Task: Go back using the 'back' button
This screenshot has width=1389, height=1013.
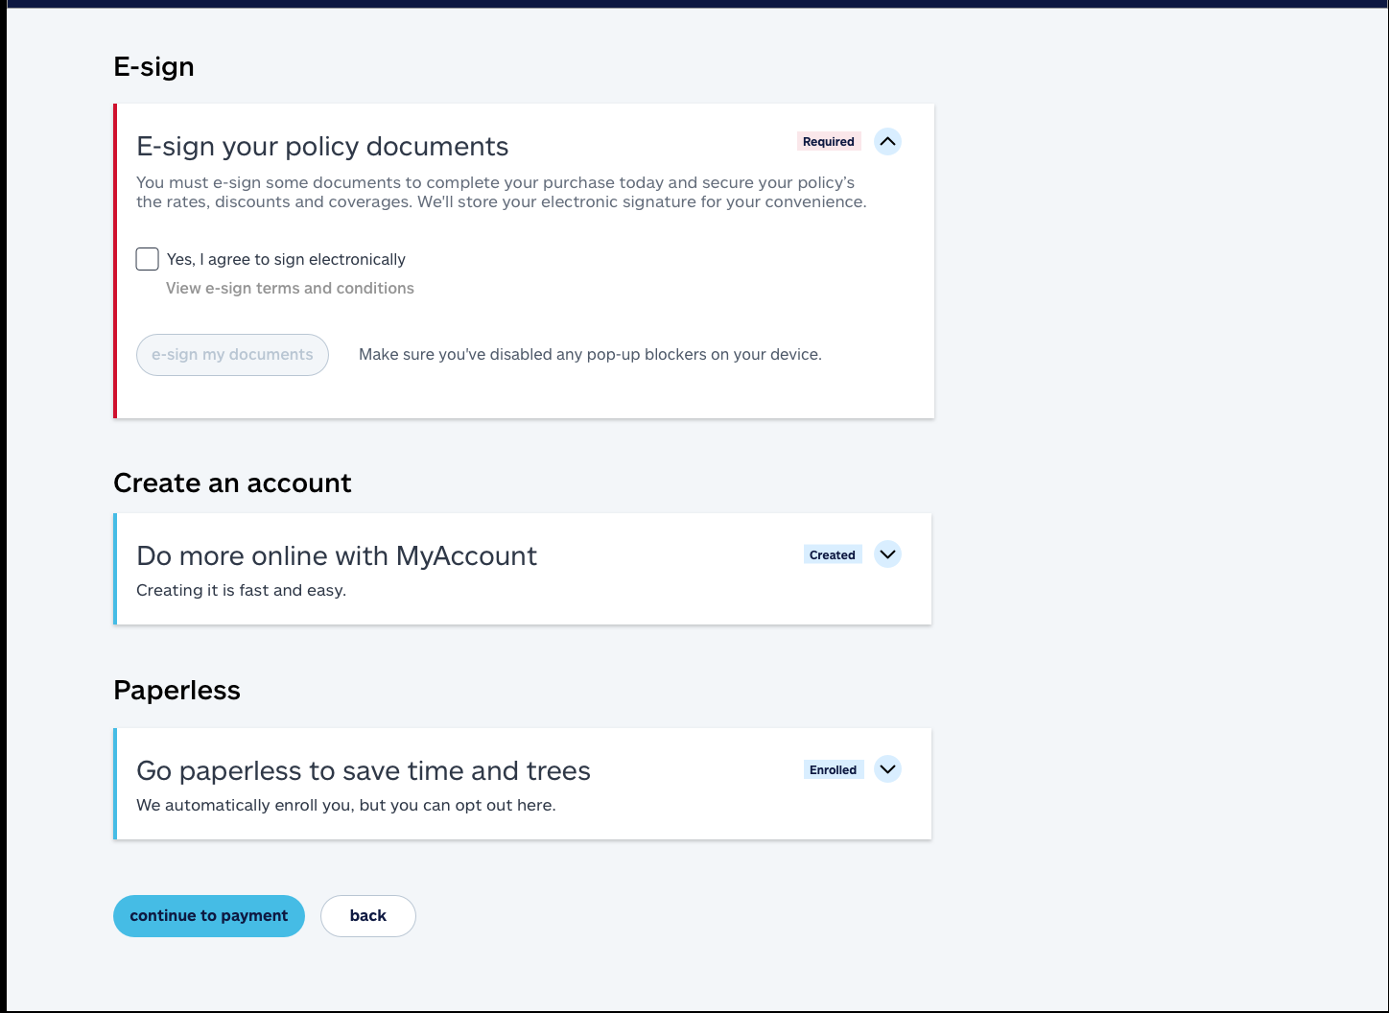Action: pyautogui.click(x=368, y=916)
